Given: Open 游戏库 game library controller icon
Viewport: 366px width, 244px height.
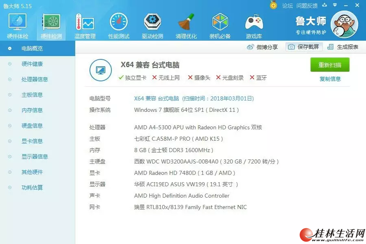Looking at the screenshot, I should 254,26.
